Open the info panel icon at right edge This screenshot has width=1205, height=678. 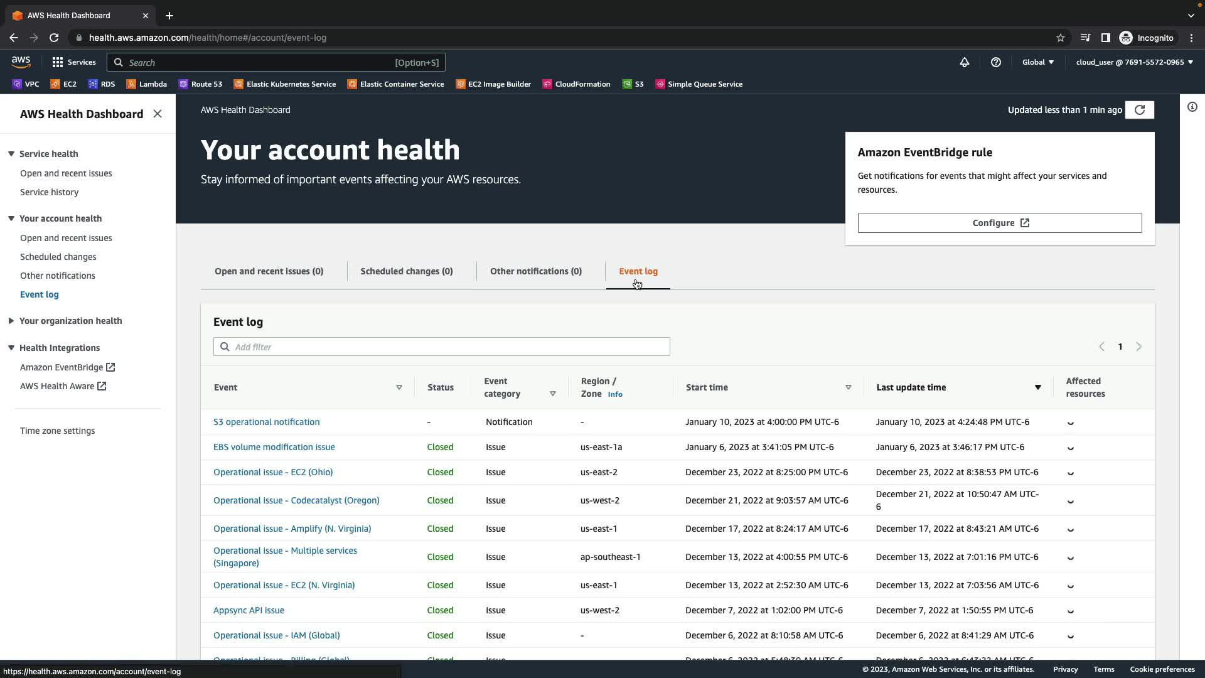point(1192,107)
